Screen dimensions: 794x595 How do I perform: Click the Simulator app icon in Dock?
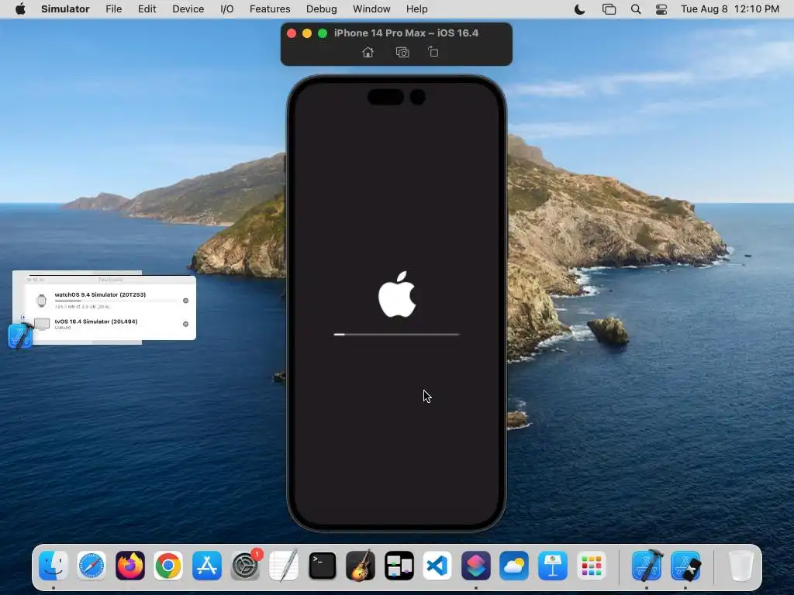pos(685,565)
